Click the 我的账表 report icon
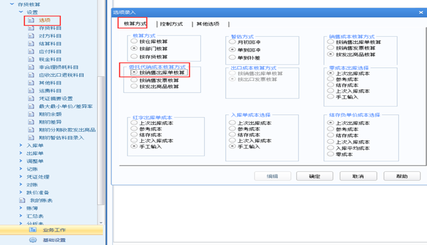 [x=22, y=201]
